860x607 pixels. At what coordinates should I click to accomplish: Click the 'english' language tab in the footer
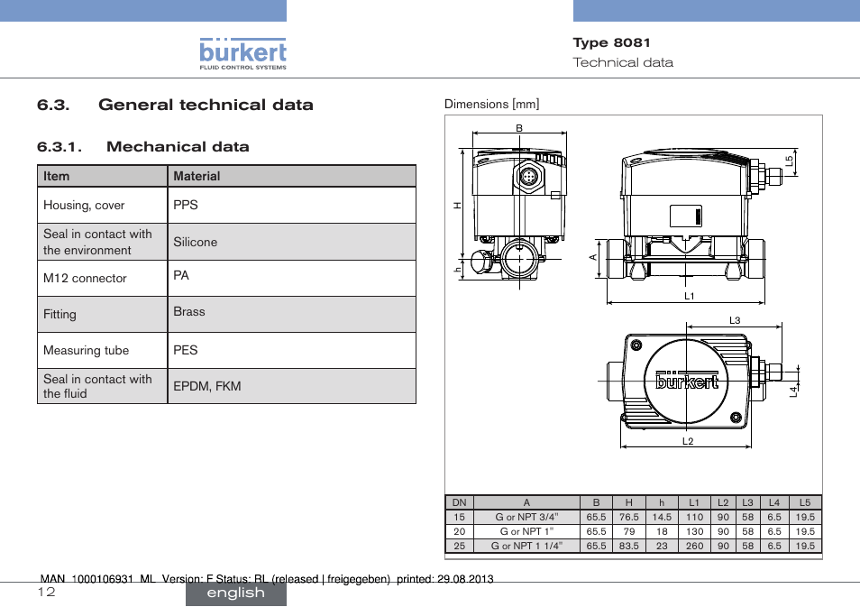click(x=236, y=593)
